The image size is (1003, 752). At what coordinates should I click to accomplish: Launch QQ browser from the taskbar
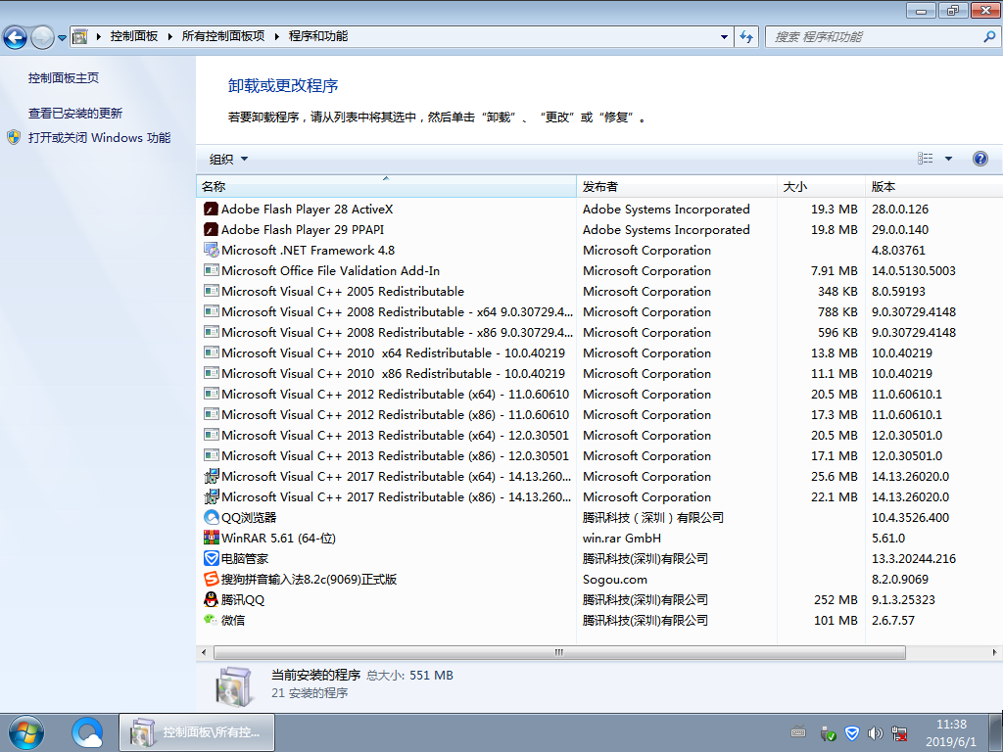[x=87, y=732]
